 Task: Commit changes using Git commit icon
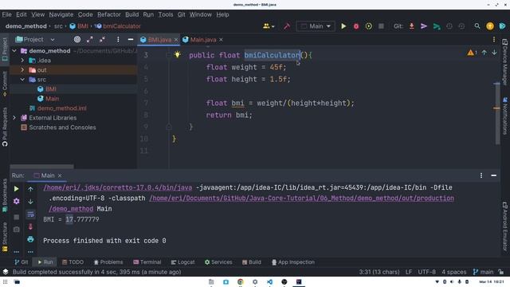(x=424, y=26)
